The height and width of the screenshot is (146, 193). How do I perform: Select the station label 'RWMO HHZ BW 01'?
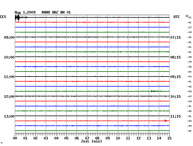click(x=56, y=12)
